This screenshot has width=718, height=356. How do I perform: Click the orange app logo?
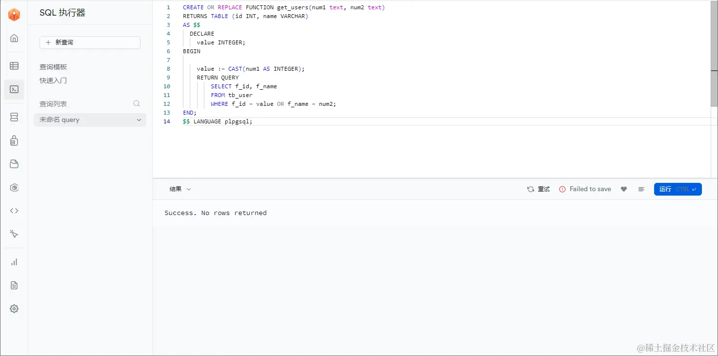tap(14, 15)
